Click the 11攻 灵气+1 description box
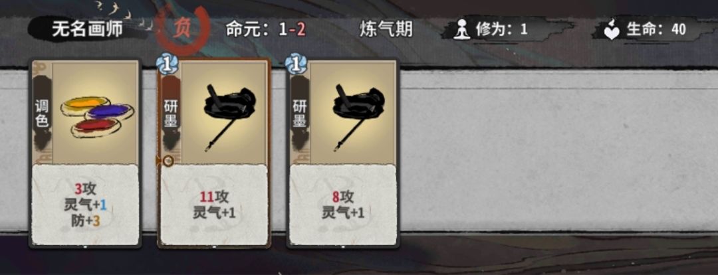 click(214, 205)
